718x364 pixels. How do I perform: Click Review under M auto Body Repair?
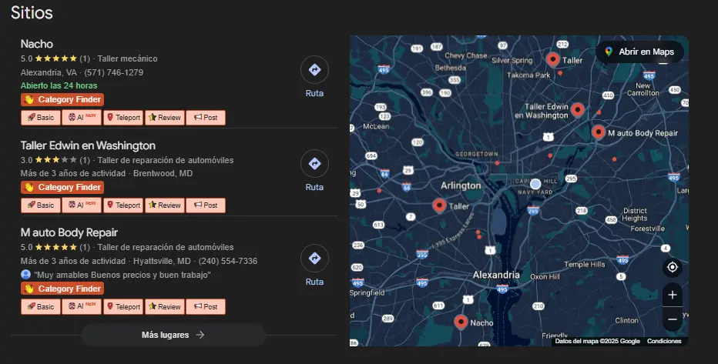click(165, 307)
